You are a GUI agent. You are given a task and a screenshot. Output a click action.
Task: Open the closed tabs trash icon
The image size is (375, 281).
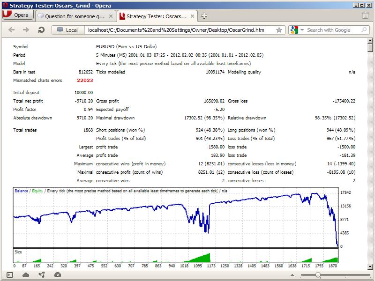(365, 15)
